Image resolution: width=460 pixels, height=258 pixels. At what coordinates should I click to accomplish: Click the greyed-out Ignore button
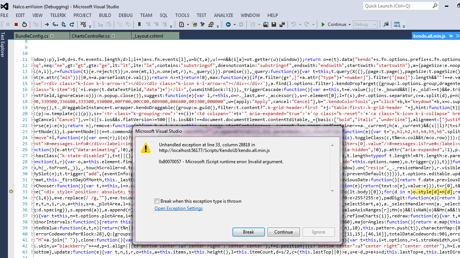318,232
